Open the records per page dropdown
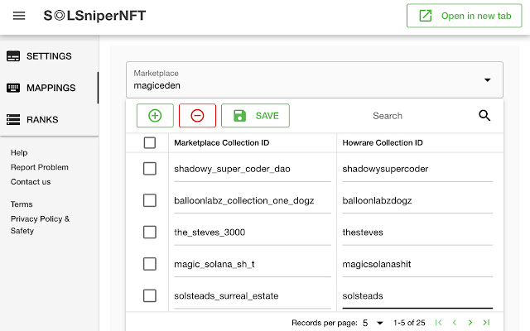 click(373, 322)
